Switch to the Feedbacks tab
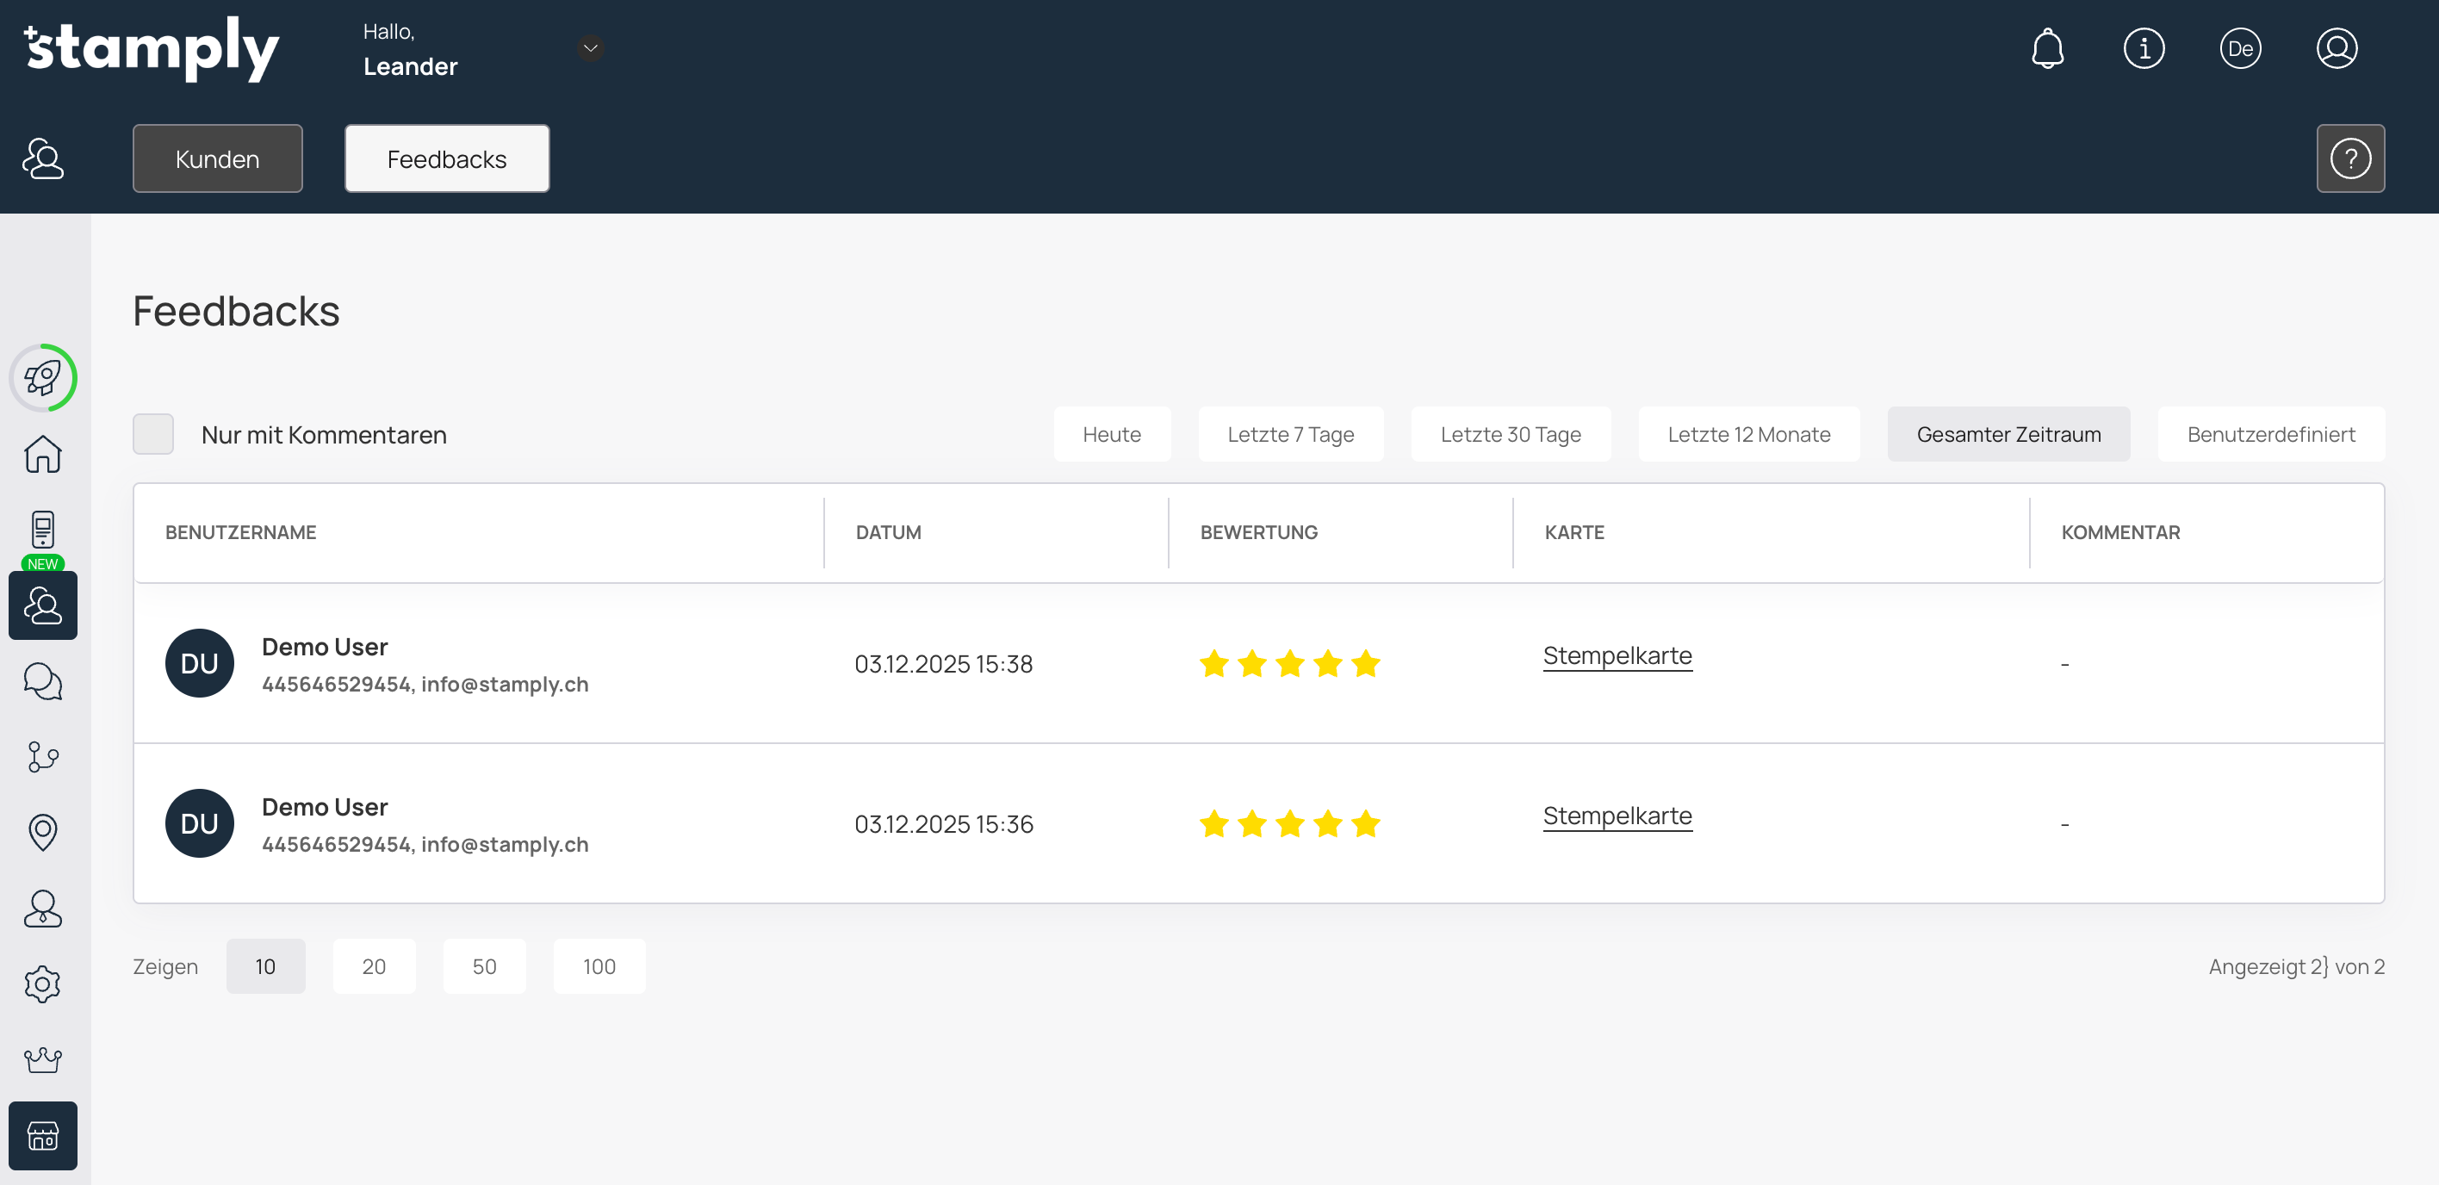Image resolution: width=2439 pixels, height=1185 pixels. tap(446, 159)
